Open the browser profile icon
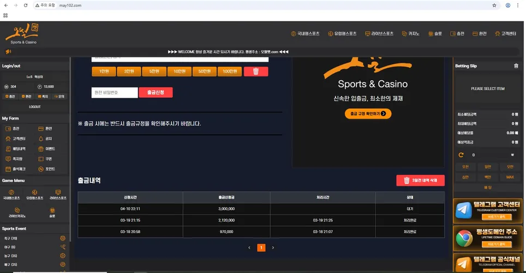 [508, 5]
